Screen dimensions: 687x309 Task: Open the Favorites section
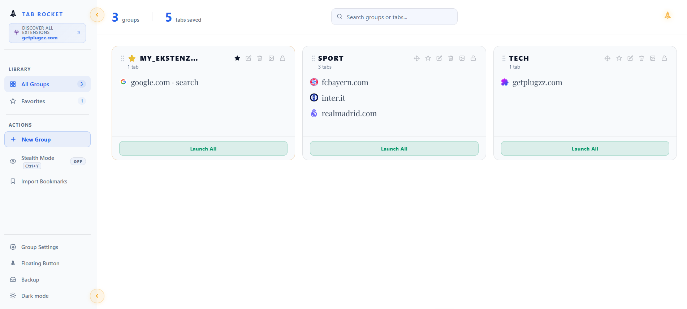(47, 101)
